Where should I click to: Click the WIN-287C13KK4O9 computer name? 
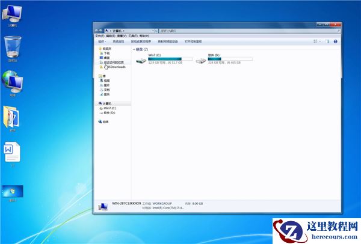pos(126,204)
